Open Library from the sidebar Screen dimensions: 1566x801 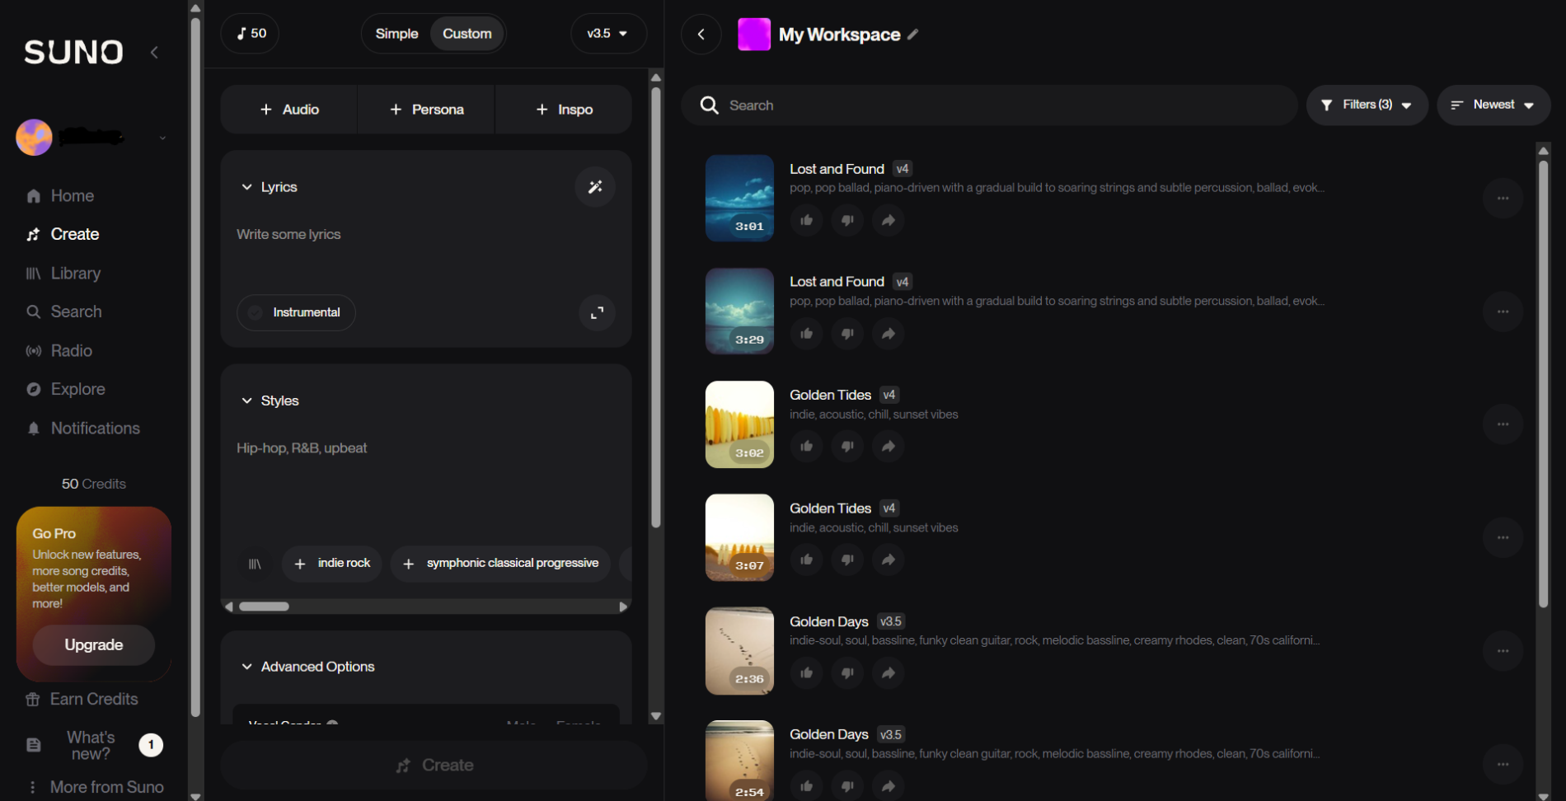75,274
